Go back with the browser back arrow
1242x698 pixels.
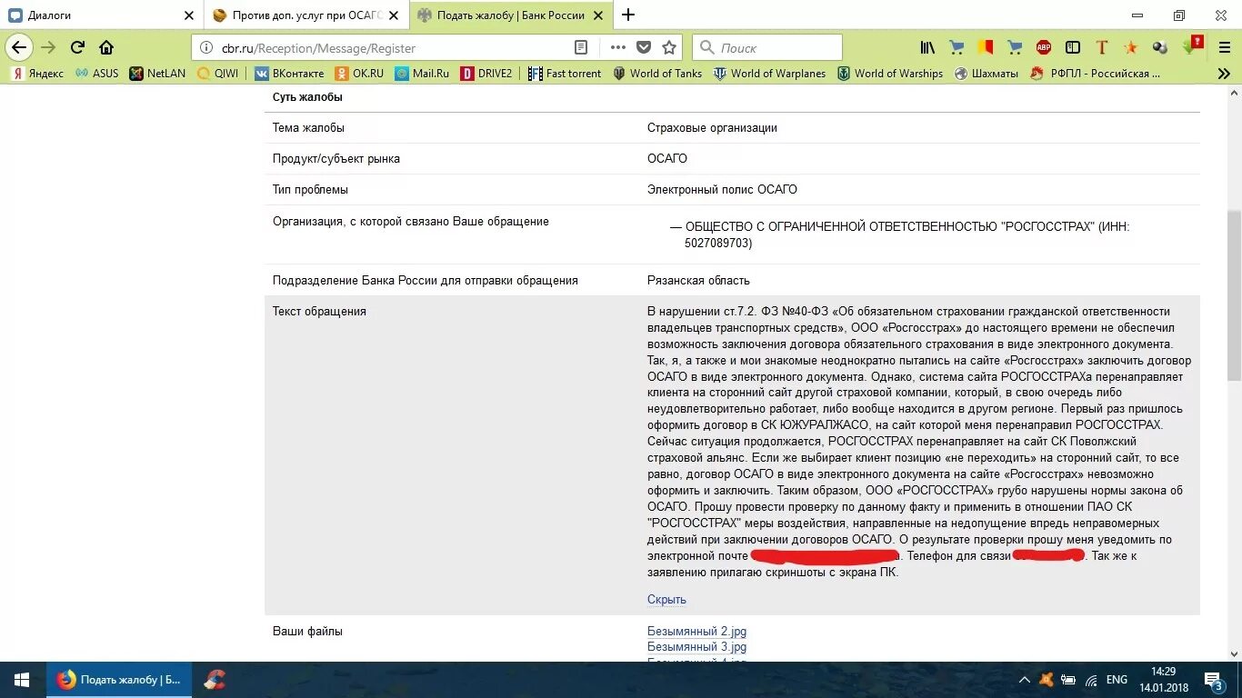[19, 48]
